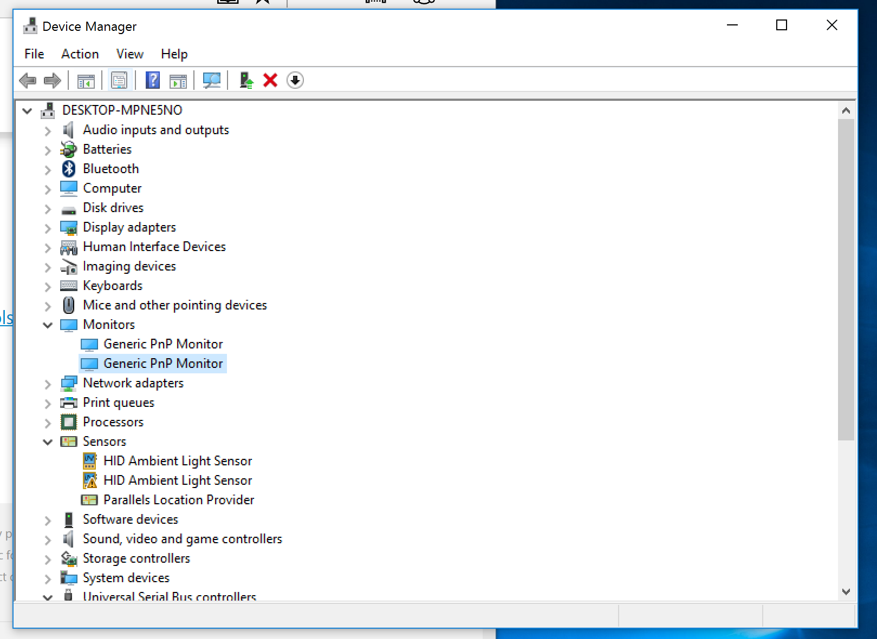Screen dimensions: 877x639
Task: Click the Keyboards category icon
Action: coord(69,286)
